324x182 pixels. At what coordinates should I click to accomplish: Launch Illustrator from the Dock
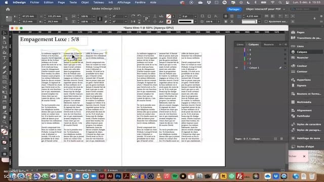pos(110,176)
